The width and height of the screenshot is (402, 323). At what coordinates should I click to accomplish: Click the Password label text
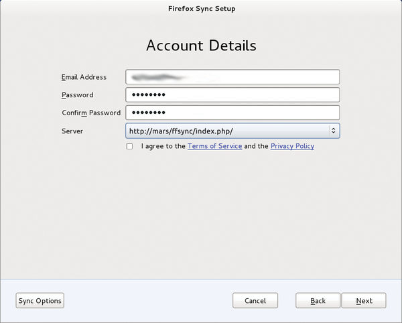[78, 95]
